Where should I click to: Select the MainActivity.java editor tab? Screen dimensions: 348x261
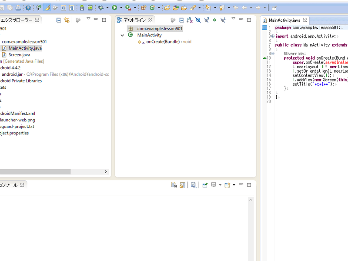284,20
